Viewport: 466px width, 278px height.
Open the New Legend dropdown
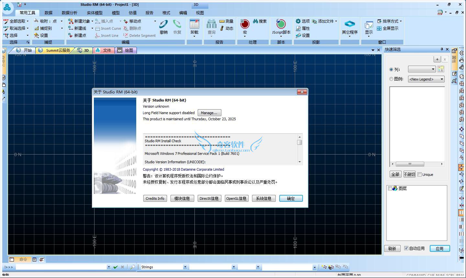coord(426,79)
